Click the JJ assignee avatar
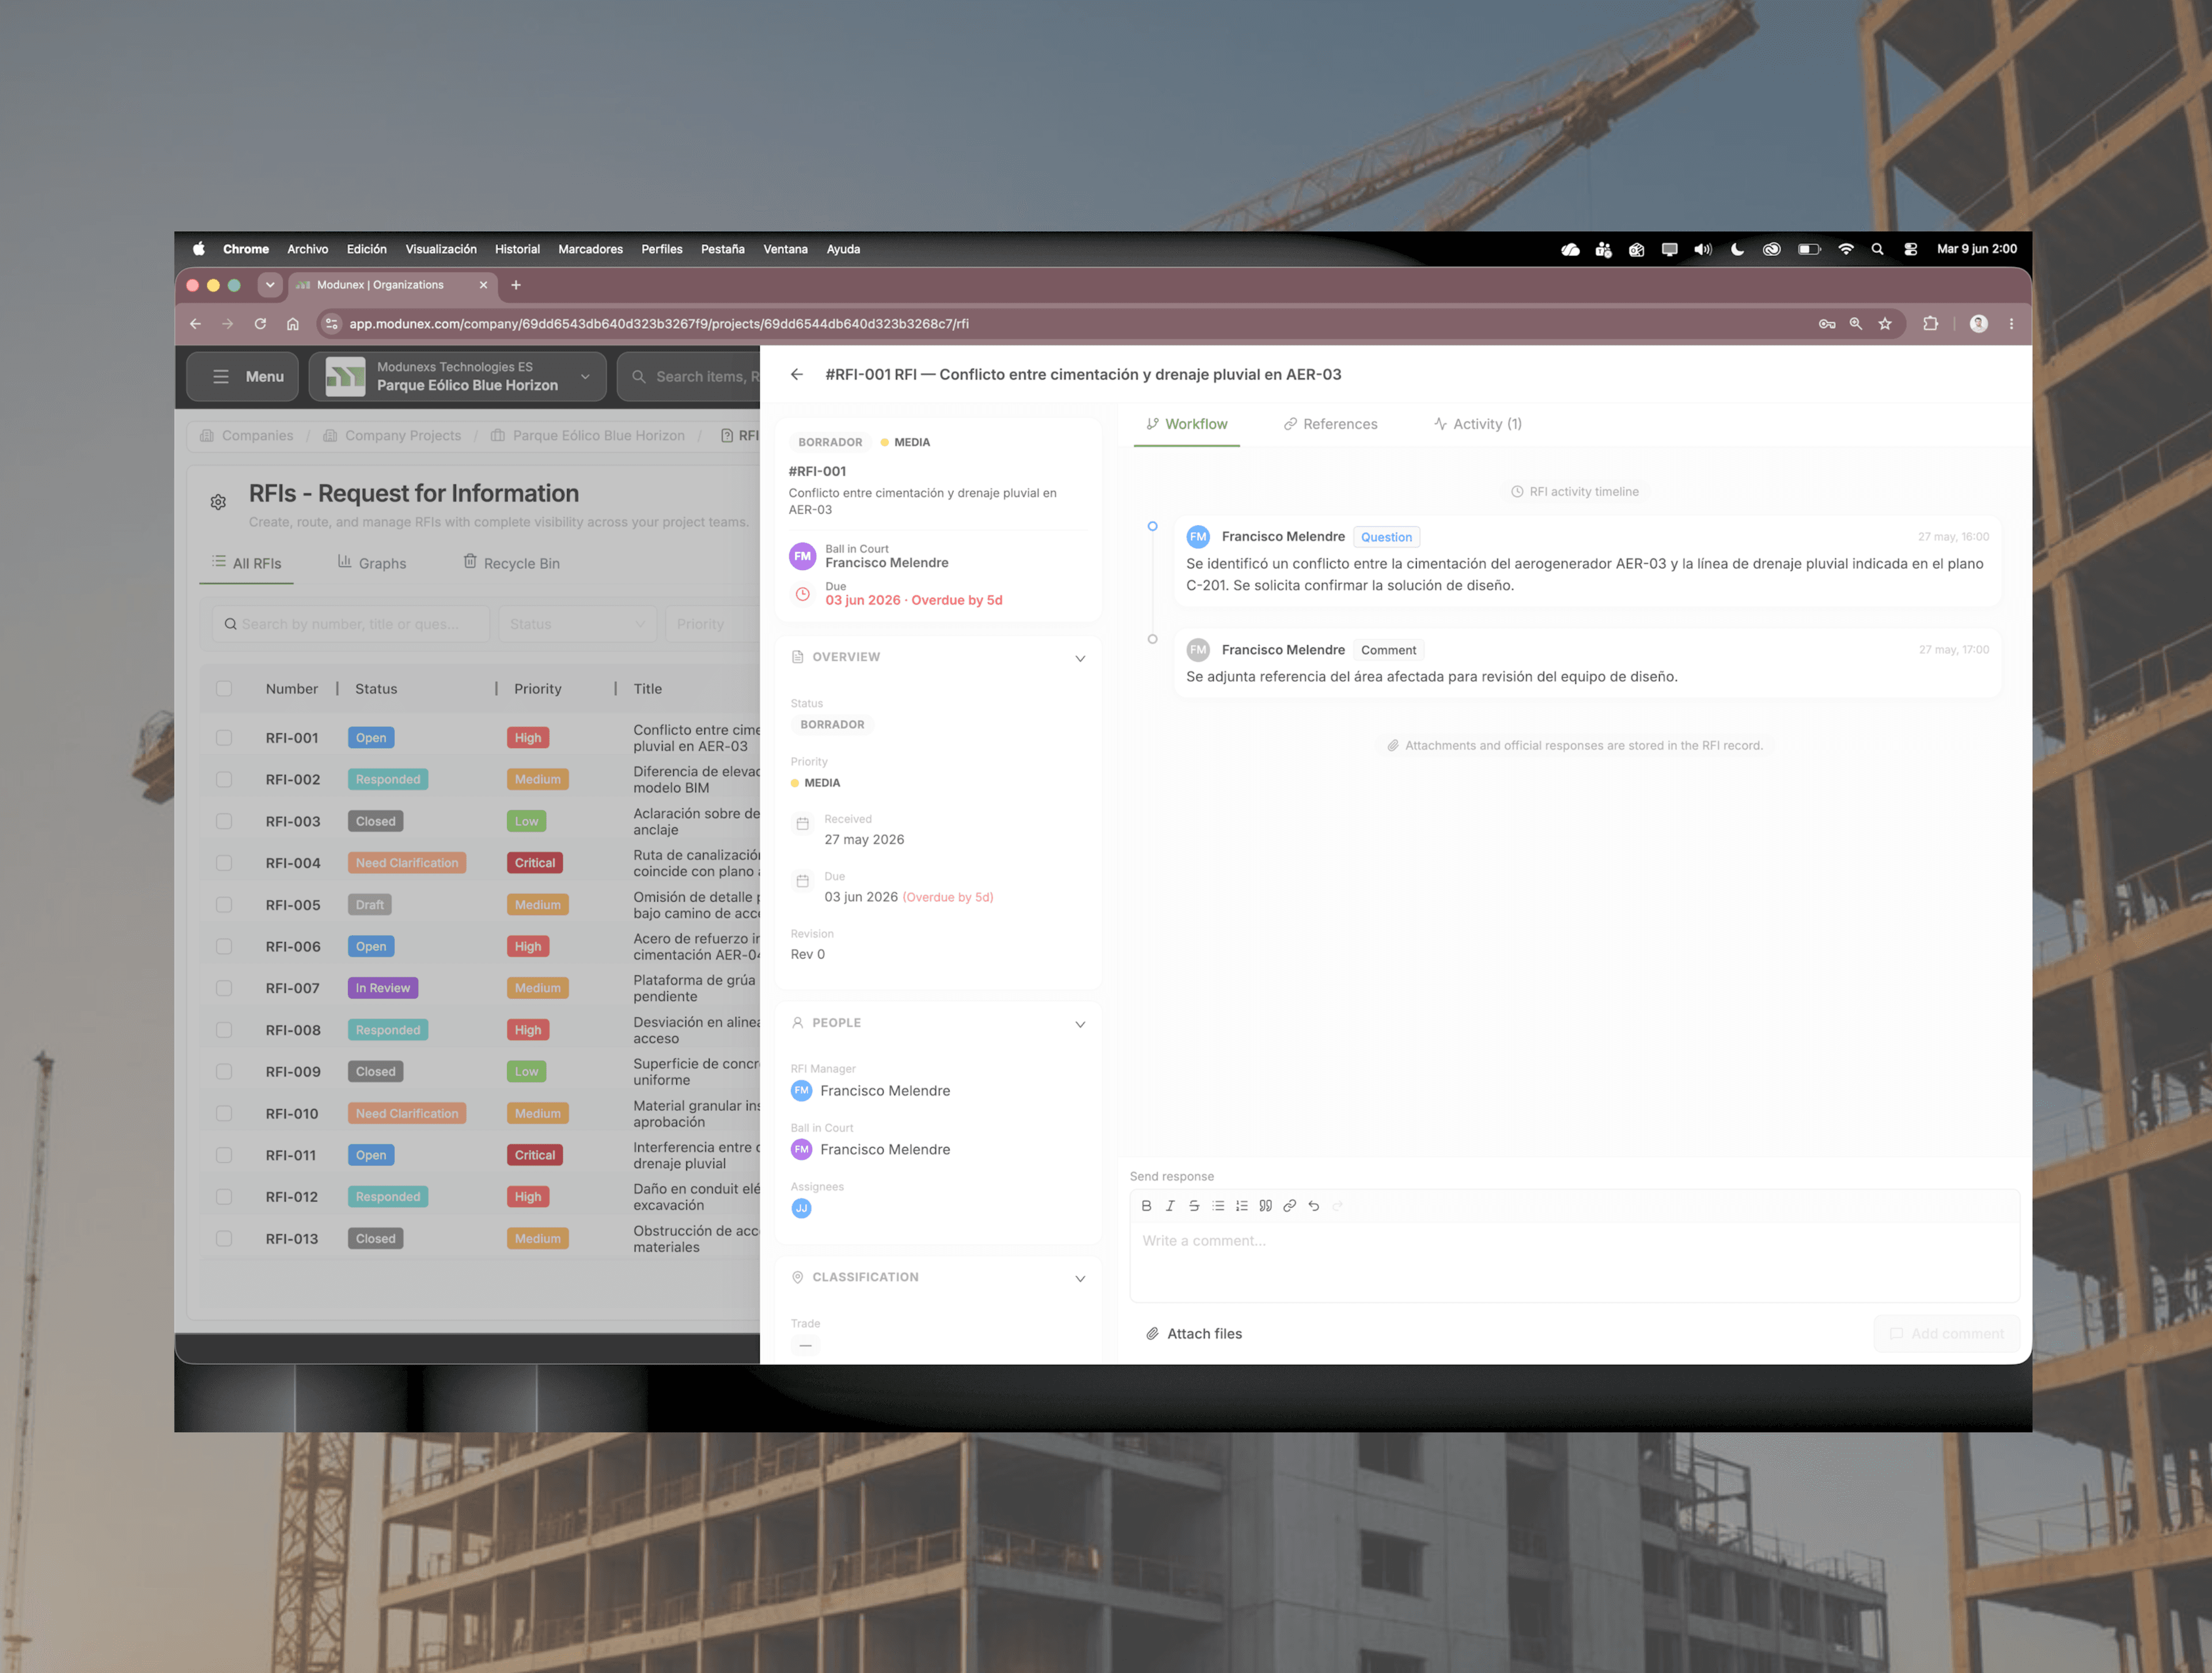The height and width of the screenshot is (1673, 2212). pos(801,1208)
